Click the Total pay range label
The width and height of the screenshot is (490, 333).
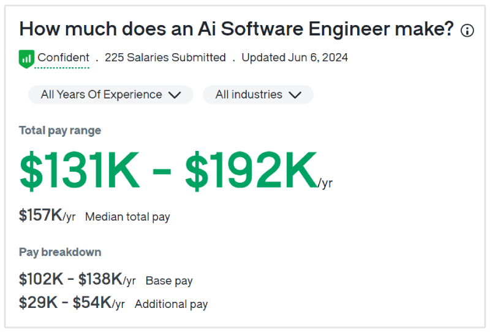coord(60,130)
